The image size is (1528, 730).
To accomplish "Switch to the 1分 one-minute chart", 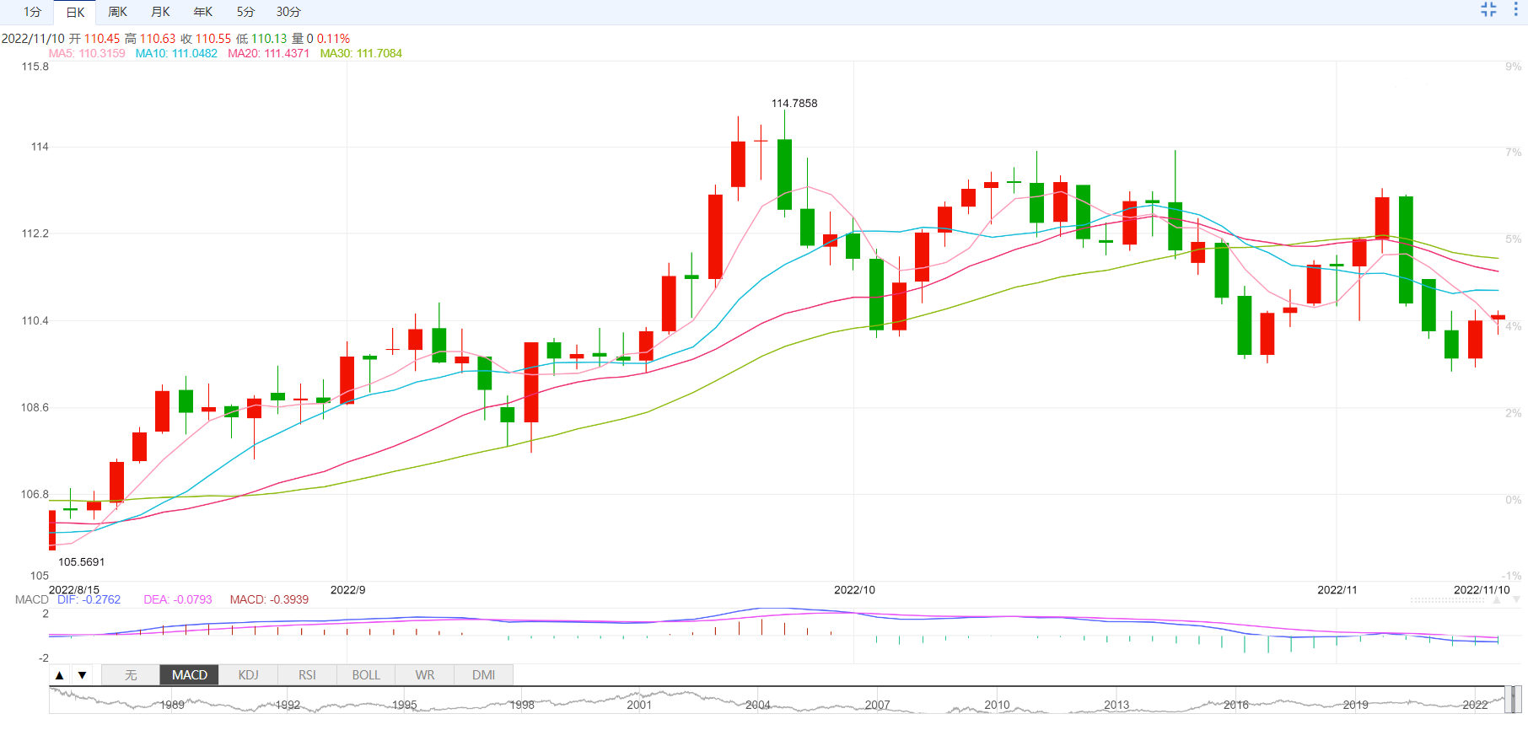I will pos(32,12).
